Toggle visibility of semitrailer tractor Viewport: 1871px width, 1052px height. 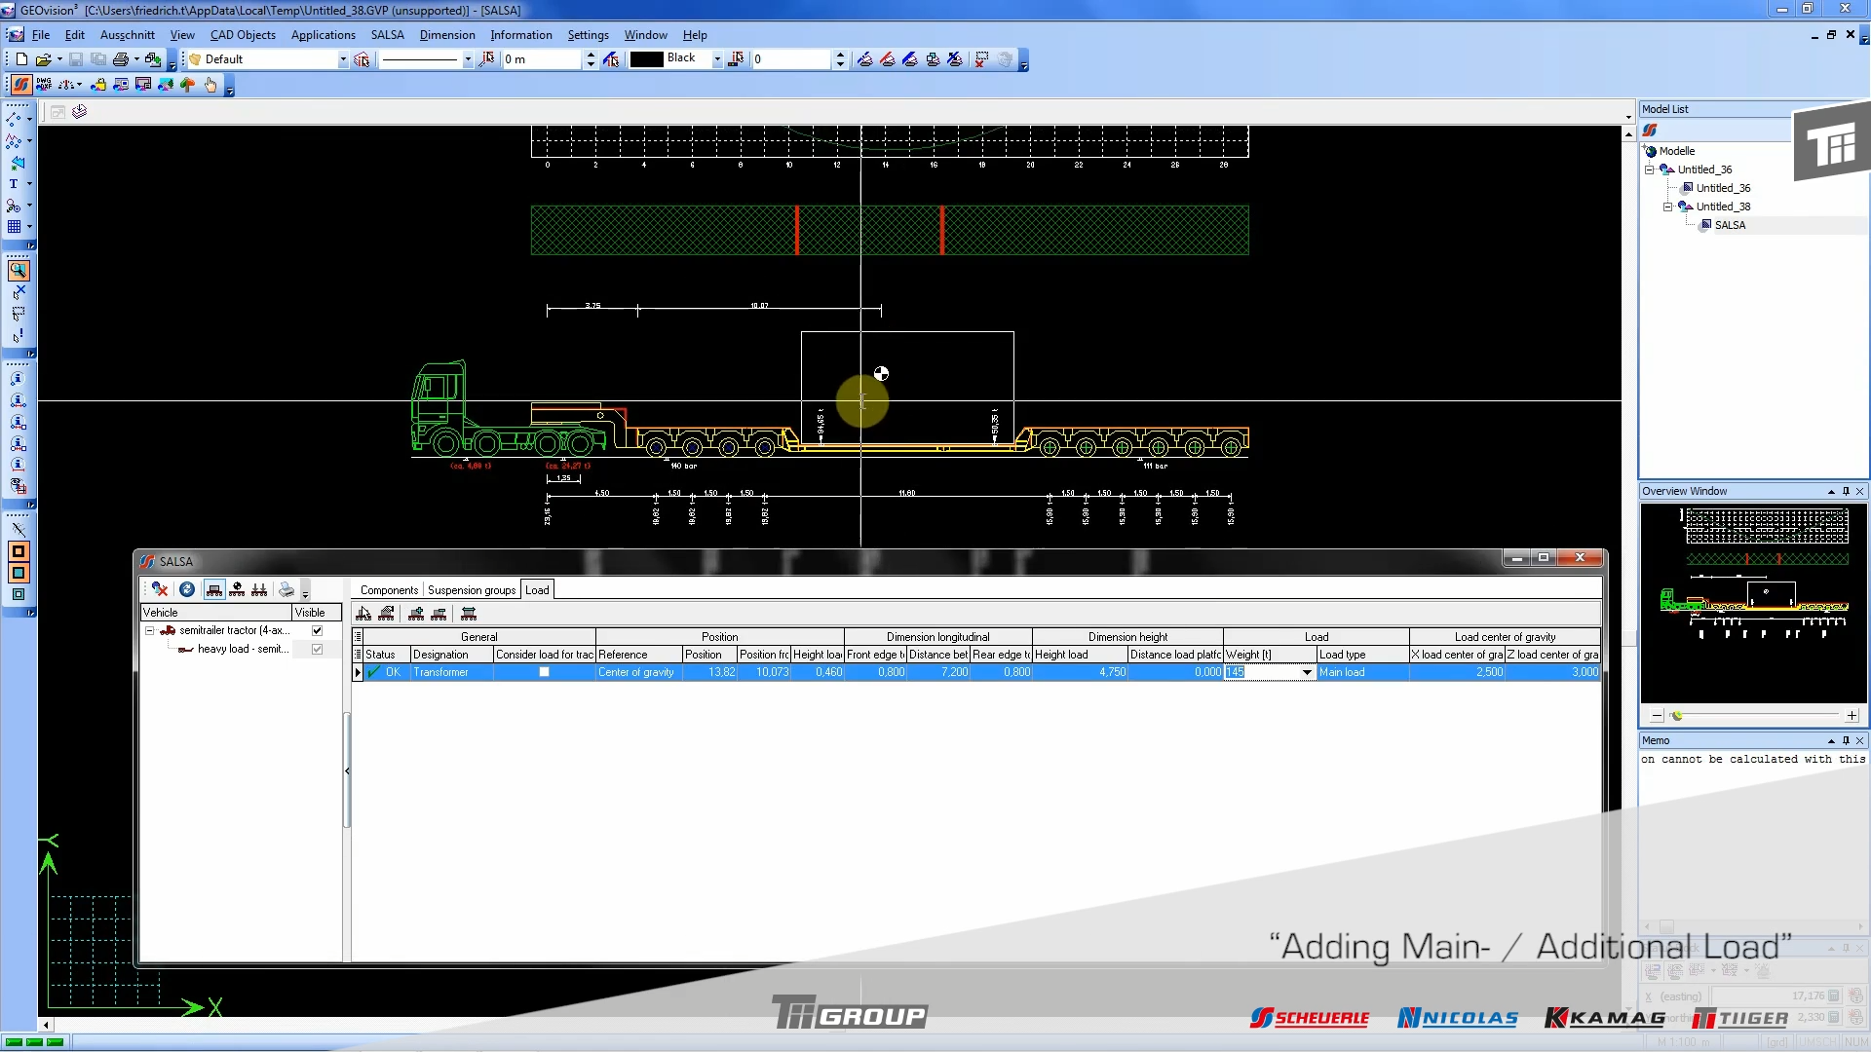pos(317,630)
